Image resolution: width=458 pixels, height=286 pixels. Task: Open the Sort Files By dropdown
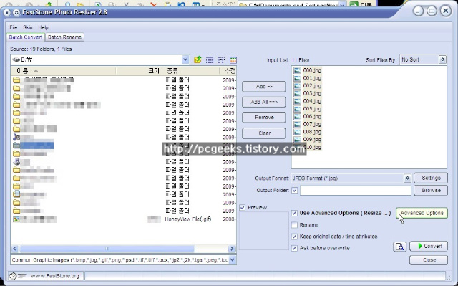click(442, 59)
